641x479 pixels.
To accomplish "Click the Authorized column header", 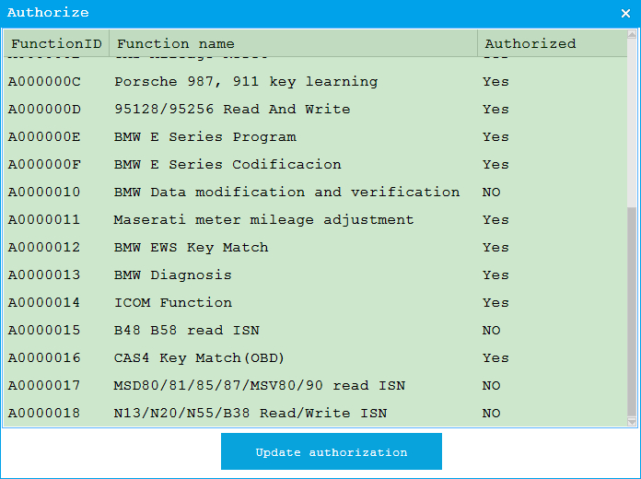I will click(x=551, y=43).
